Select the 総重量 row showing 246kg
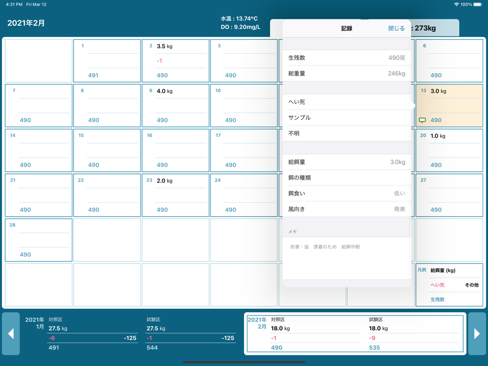The width and height of the screenshot is (488, 366). (x=346, y=74)
